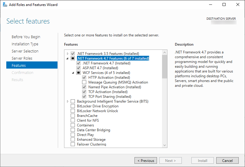Enable the Direct Play checkbox
This screenshot has width=245, height=167.
tap(73, 134)
